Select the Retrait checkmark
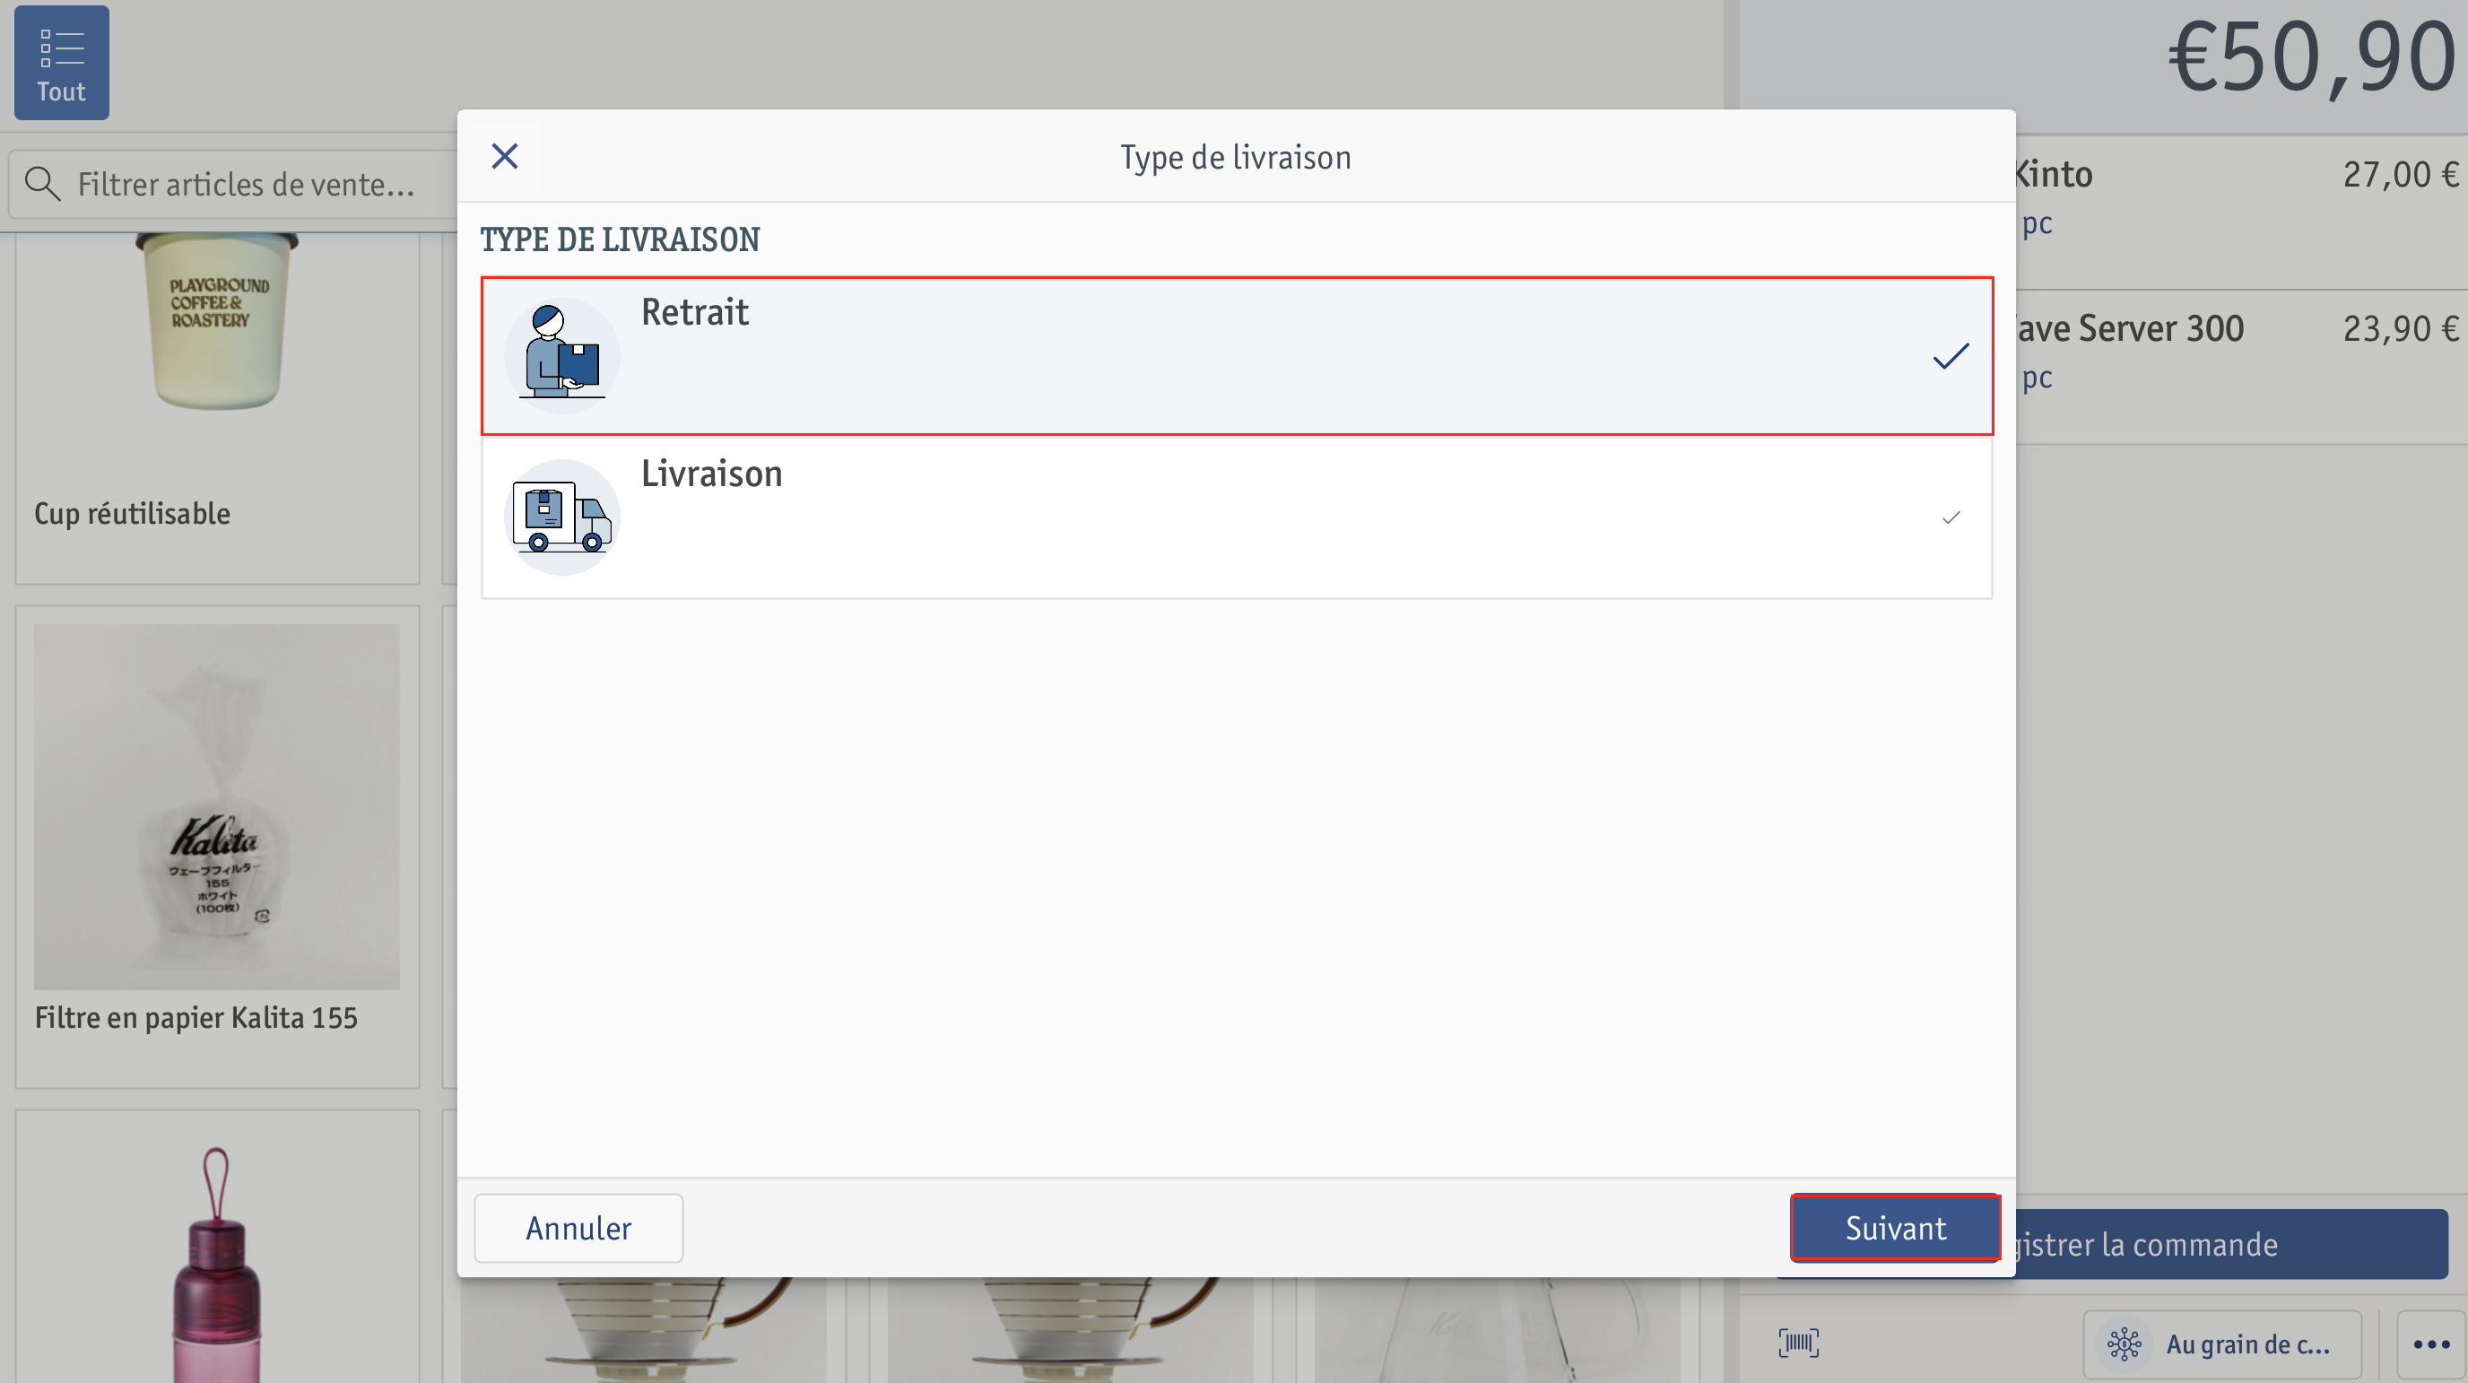The image size is (2468, 1383). (x=1951, y=357)
